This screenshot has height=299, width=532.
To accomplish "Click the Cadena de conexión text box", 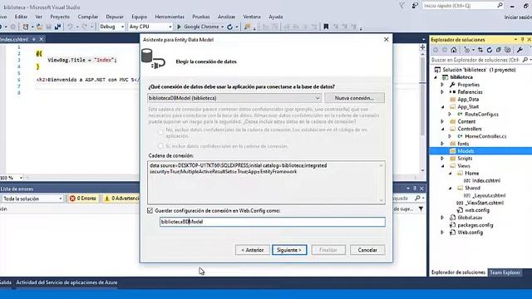I will (x=266, y=183).
